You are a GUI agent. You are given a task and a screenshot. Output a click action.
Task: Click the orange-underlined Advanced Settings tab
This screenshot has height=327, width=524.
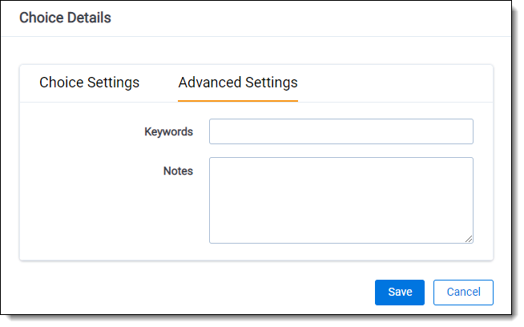point(238,83)
